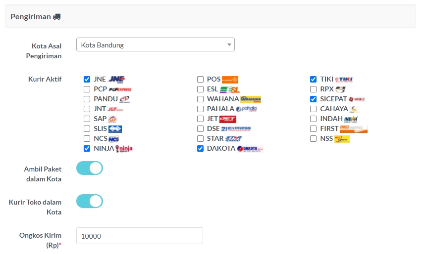Disable Kurir Toko dalam Kota switch
The width and height of the screenshot is (424, 254).
pos(90,201)
